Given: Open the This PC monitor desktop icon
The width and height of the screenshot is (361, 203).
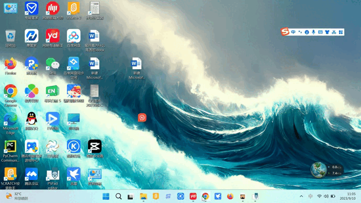Looking at the screenshot, I should 74,119.
